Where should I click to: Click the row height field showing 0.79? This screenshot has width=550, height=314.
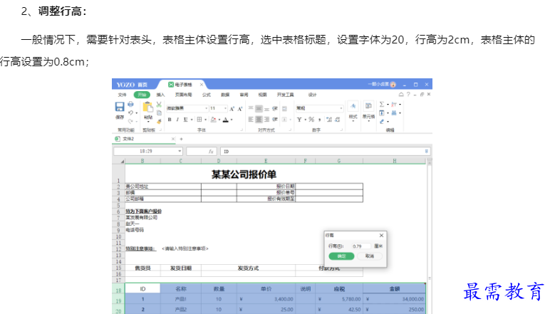click(x=361, y=246)
